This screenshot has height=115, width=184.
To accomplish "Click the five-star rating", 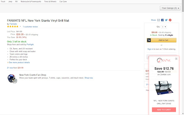I will 13,26.
